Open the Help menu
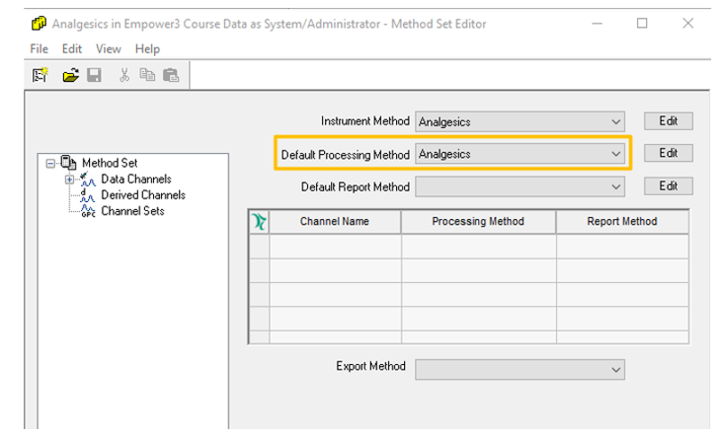Image resolution: width=721 pixels, height=438 pixels. 147,48
